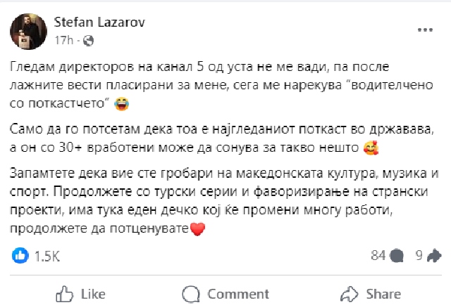
Task: Click the thumbs-up outline on the Like button
Action: [x=65, y=294]
